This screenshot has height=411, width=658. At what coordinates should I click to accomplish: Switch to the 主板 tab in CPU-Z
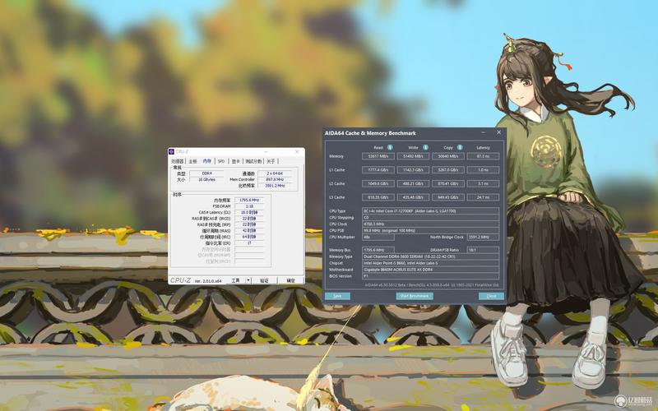[192, 161]
